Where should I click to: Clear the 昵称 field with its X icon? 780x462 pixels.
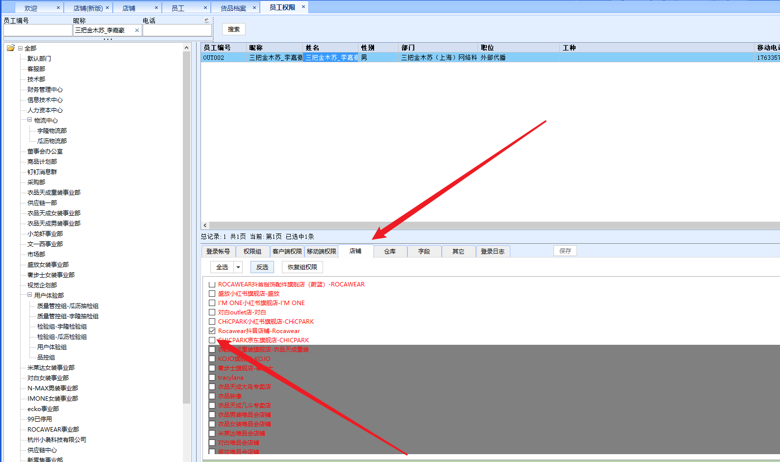[137, 30]
